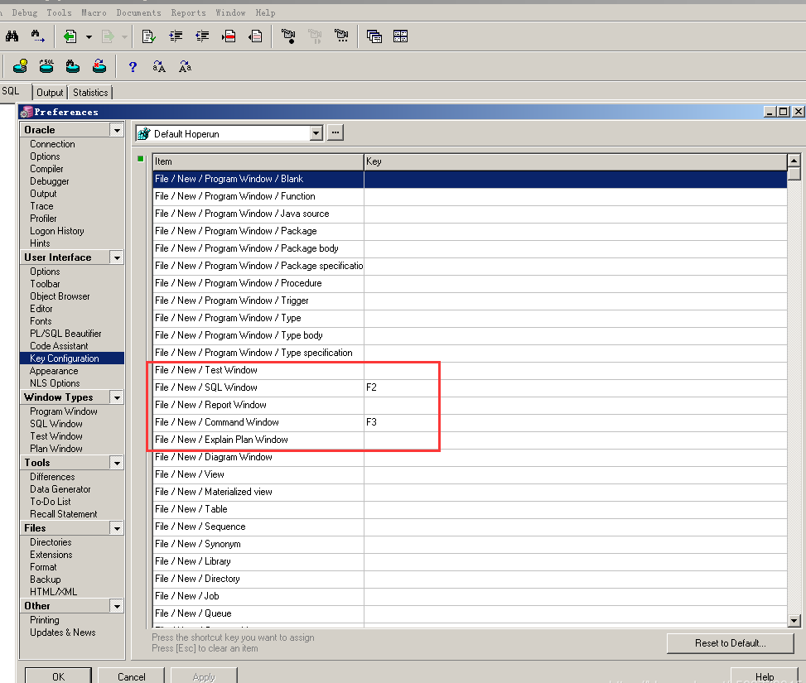Open the Debug menu

coord(25,12)
